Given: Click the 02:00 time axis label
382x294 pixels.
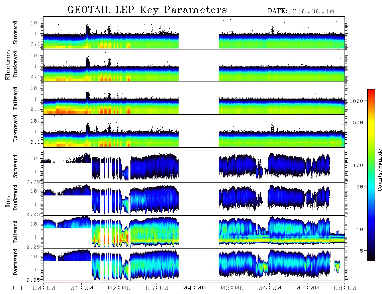Looking at the screenshot, I should pos(119,288).
